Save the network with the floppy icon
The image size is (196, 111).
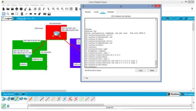(x=12, y=9)
